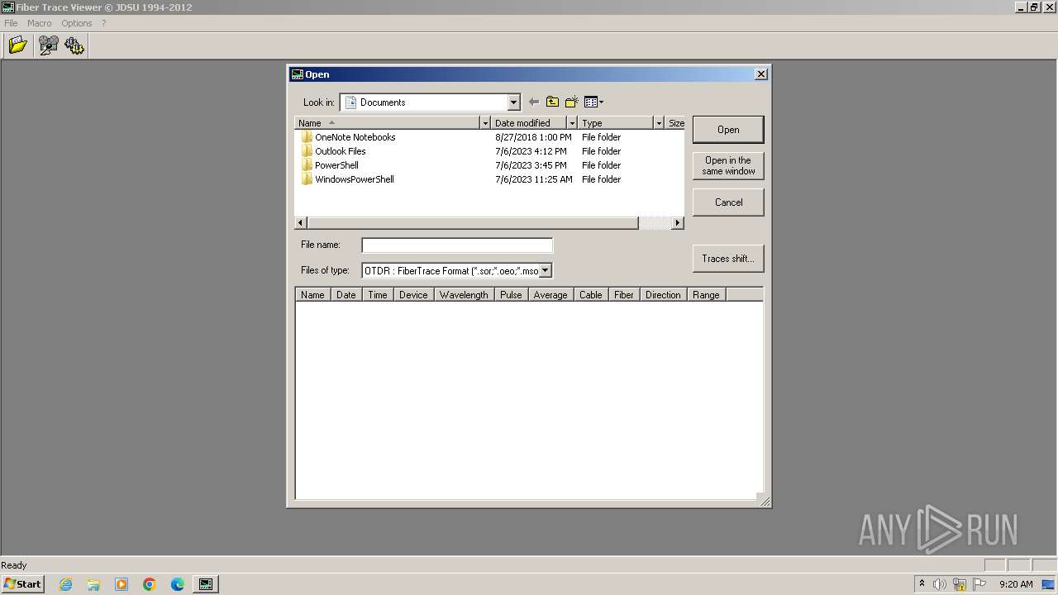
Task: Open the Date modified column dropdown arrow
Action: pyautogui.click(x=571, y=123)
